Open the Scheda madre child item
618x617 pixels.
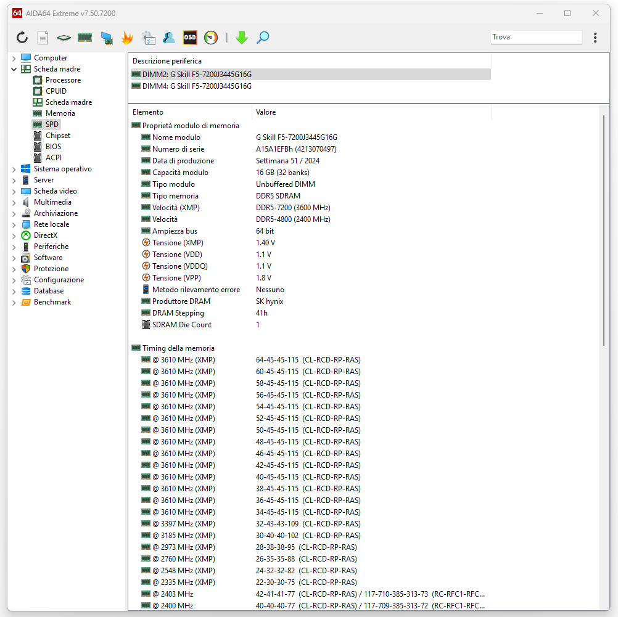[68, 102]
